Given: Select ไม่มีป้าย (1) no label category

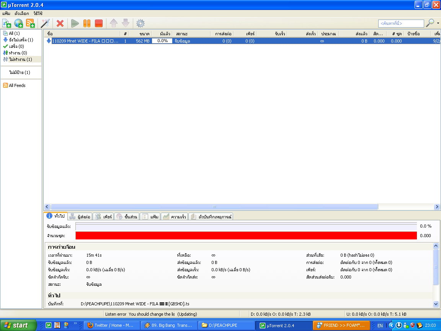Looking at the screenshot, I should pyautogui.click(x=20, y=72).
